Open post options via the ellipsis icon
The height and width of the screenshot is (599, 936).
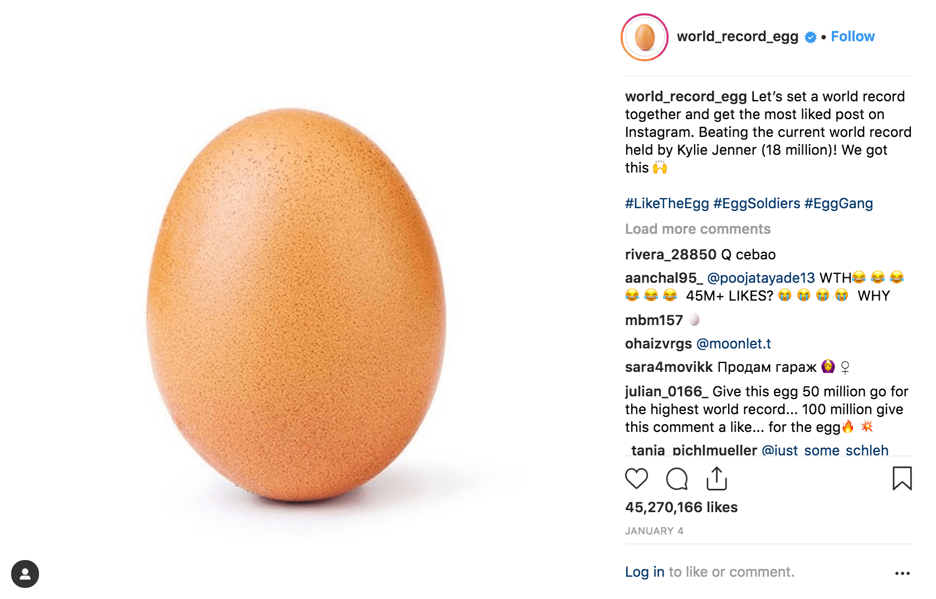click(904, 572)
